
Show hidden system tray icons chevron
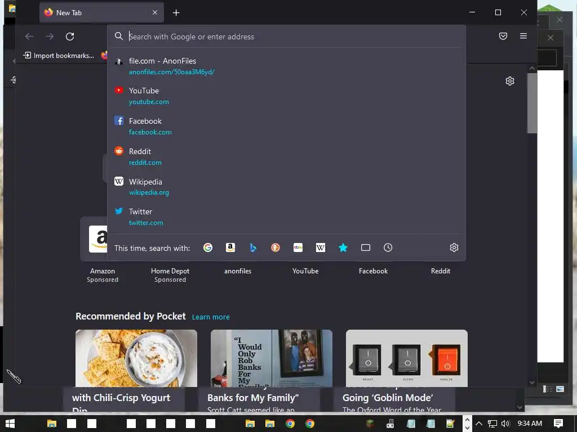point(479,424)
